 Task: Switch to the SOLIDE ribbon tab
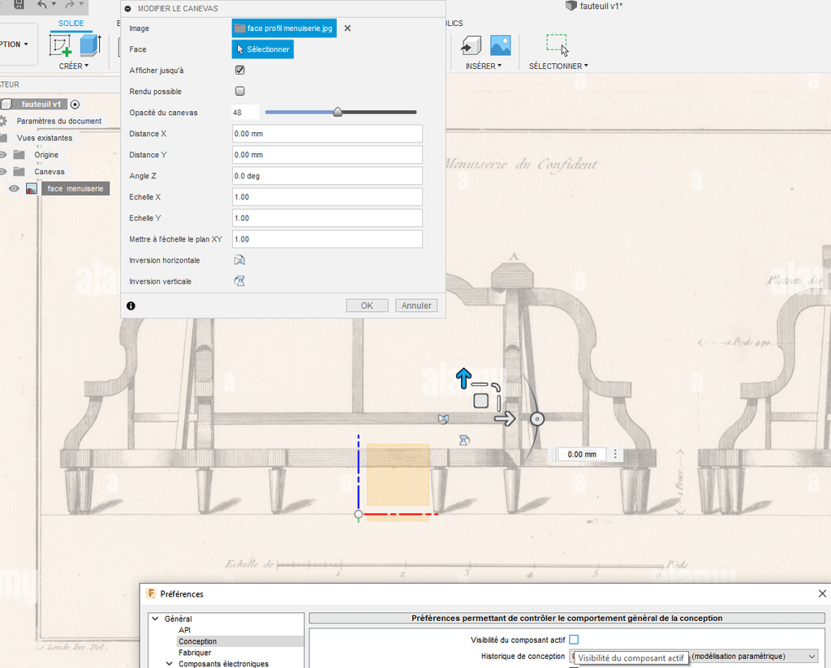(x=71, y=24)
